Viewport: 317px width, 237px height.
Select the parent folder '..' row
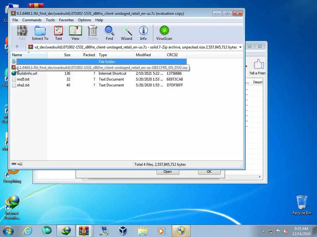pyautogui.click(x=99, y=61)
